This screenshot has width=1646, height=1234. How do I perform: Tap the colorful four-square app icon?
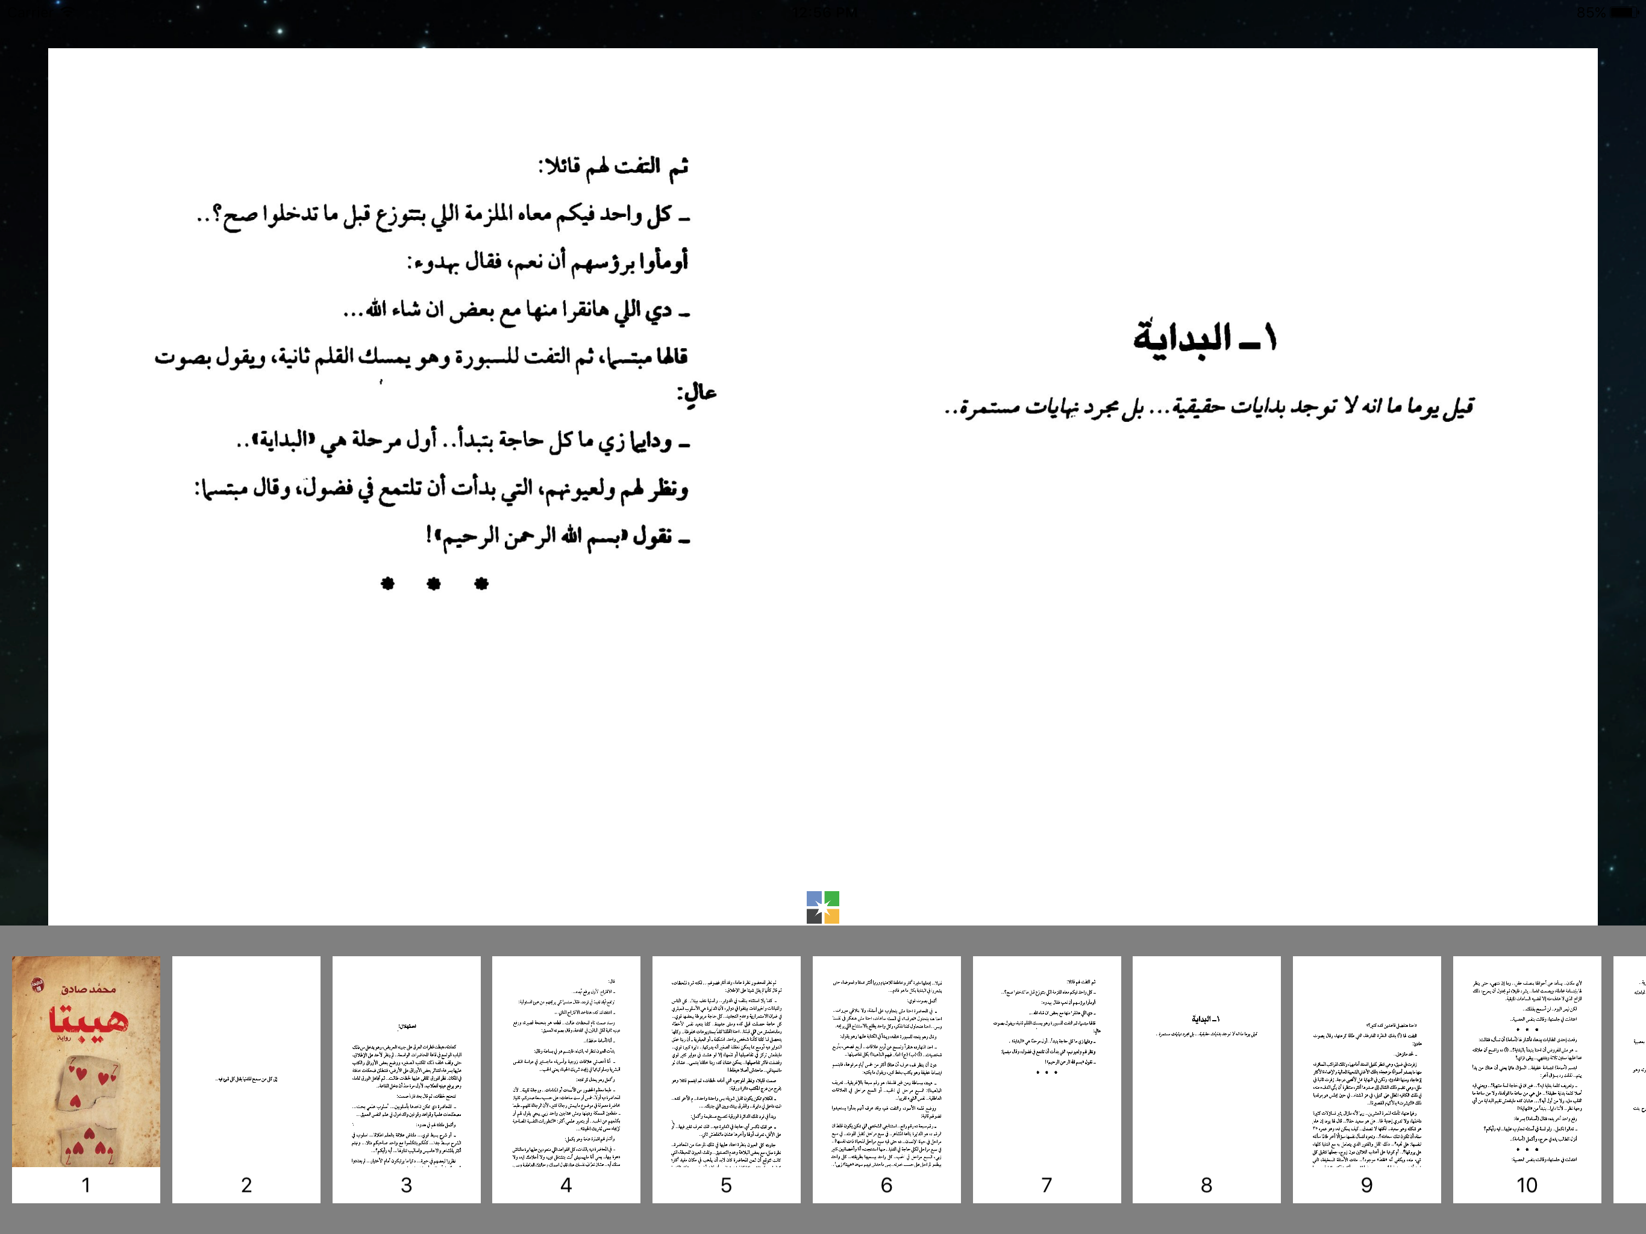click(x=822, y=907)
